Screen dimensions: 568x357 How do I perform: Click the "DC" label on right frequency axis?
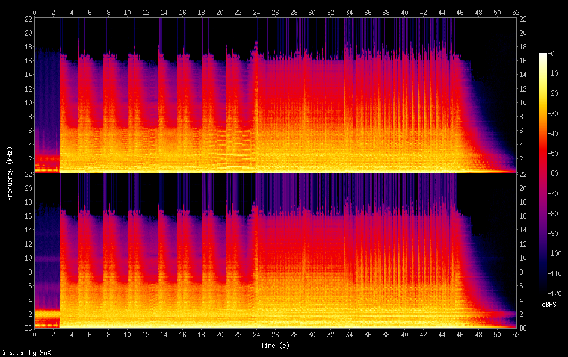click(523, 328)
